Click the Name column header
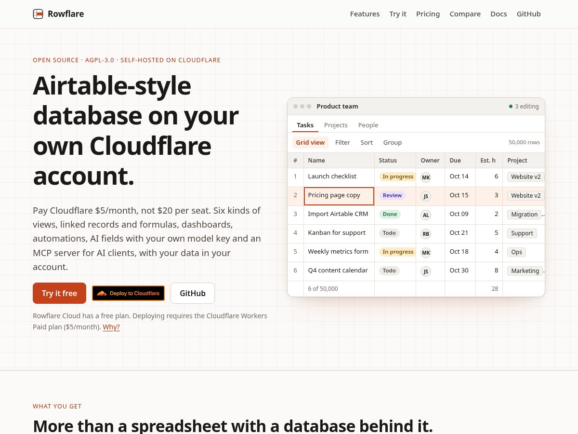 (x=339, y=160)
